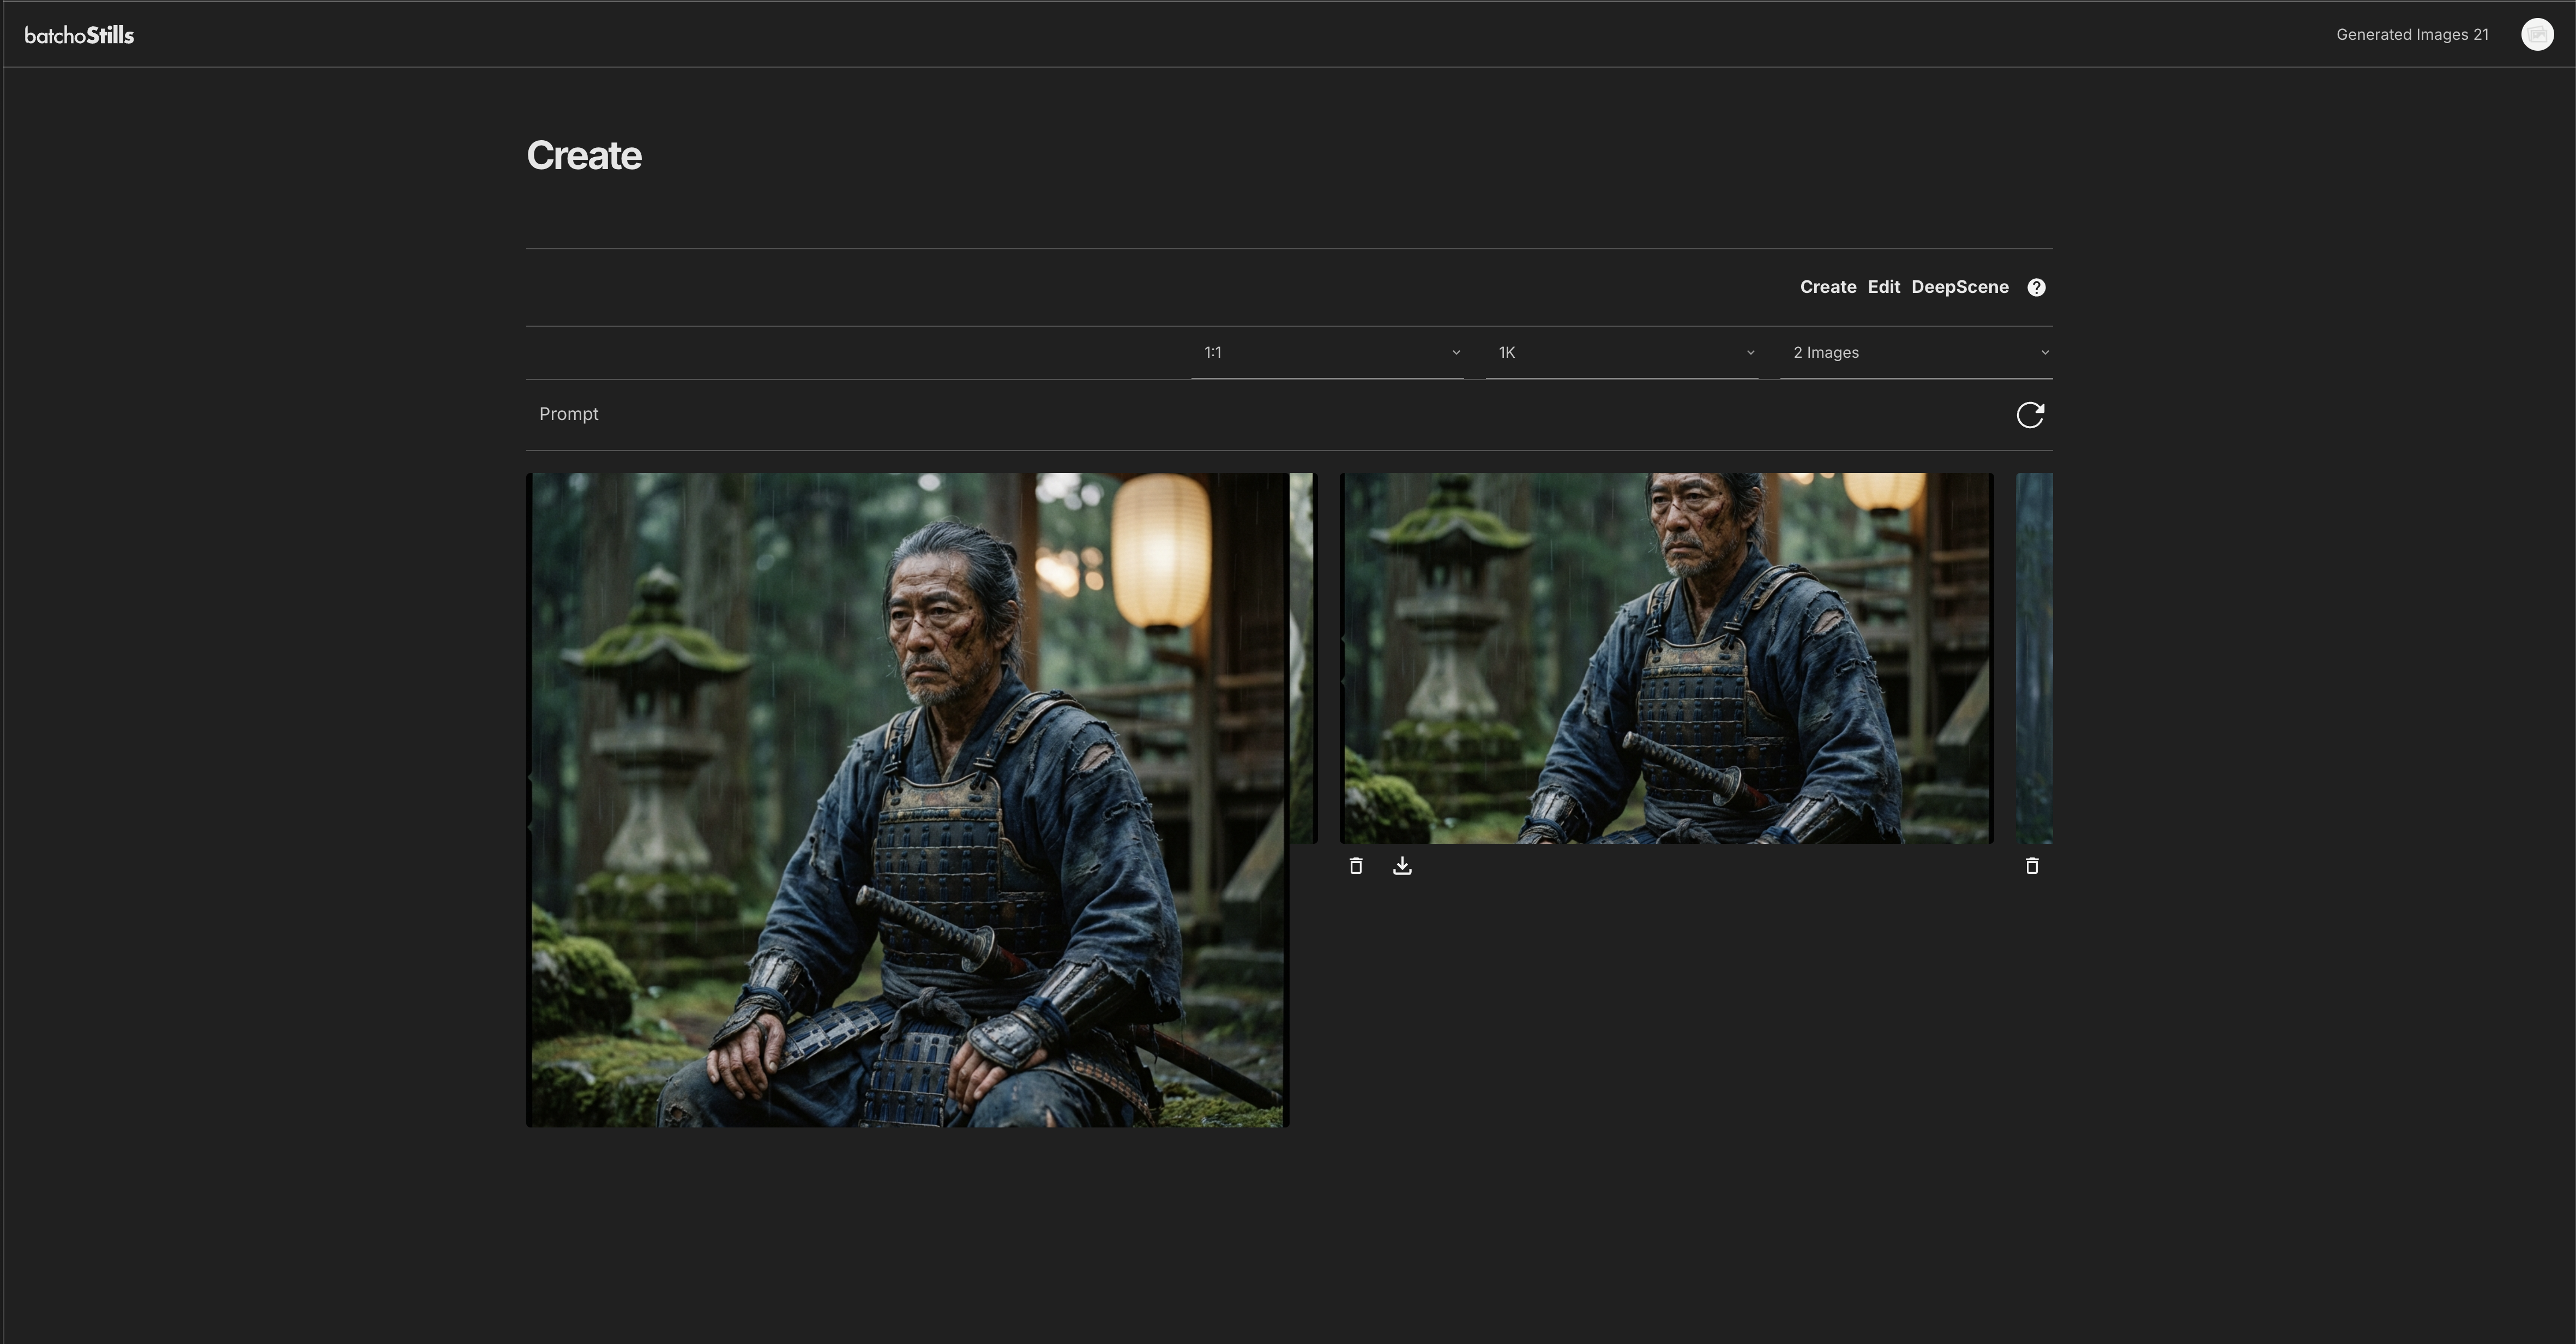Open the user avatar in the top bar

pos(2538,33)
